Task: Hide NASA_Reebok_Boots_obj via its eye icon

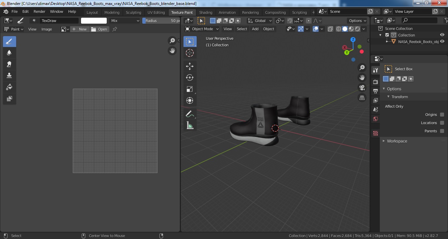Action: pyautogui.click(x=442, y=42)
